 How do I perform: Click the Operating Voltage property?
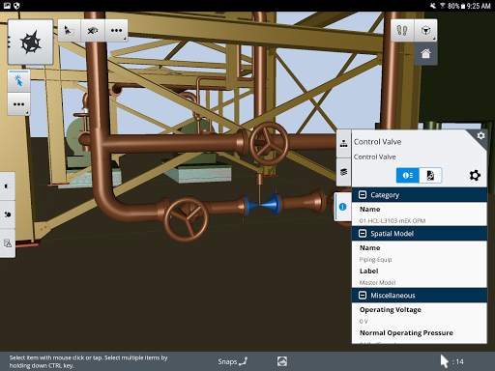tap(391, 310)
